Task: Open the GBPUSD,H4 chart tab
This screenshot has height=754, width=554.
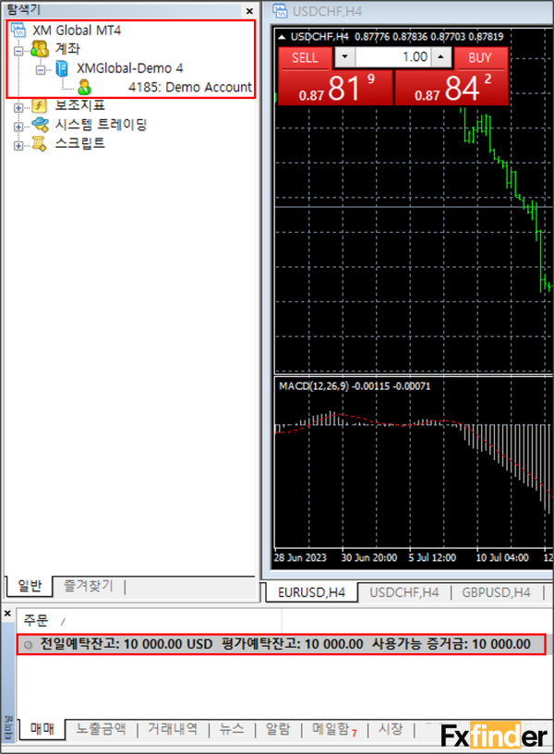Action: [496, 592]
